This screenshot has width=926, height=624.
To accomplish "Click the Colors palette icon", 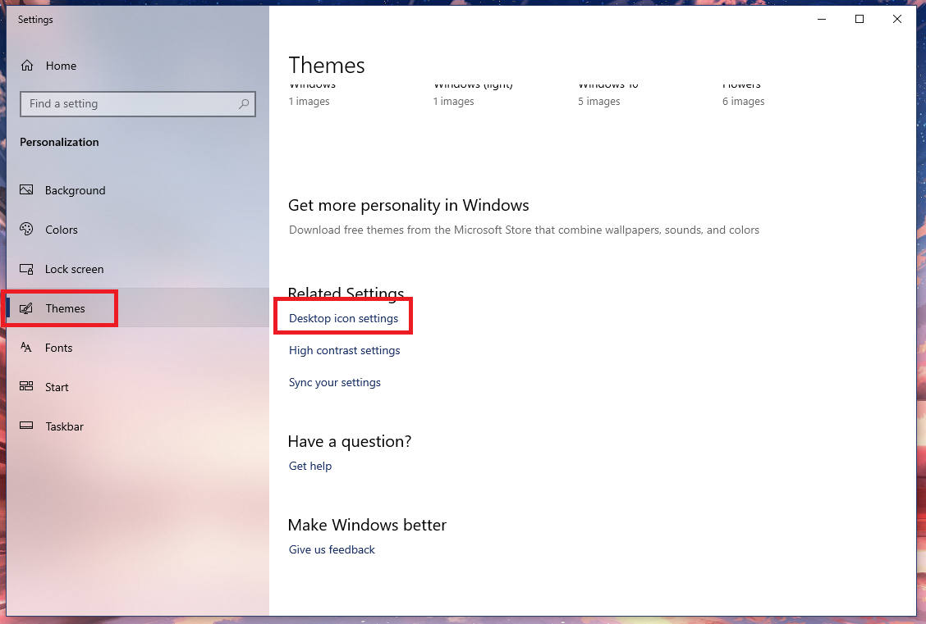I will point(26,230).
